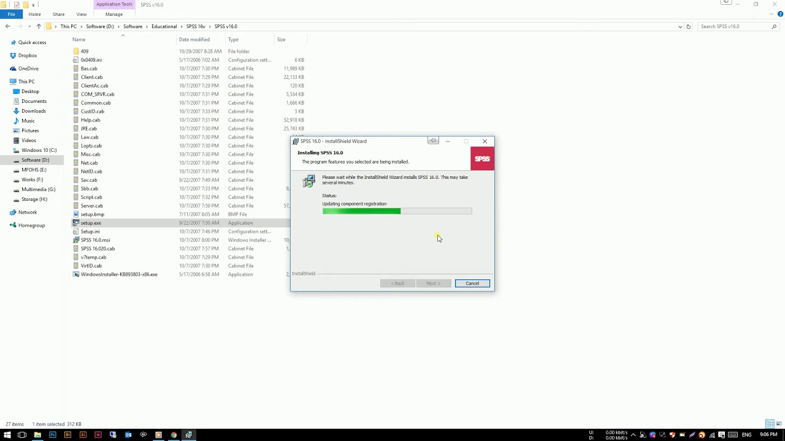Sort files by Date modified column
The height and width of the screenshot is (441, 785).
pos(194,39)
